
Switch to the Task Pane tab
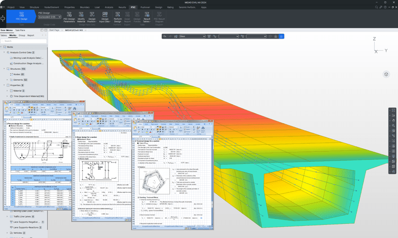coord(20,30)
